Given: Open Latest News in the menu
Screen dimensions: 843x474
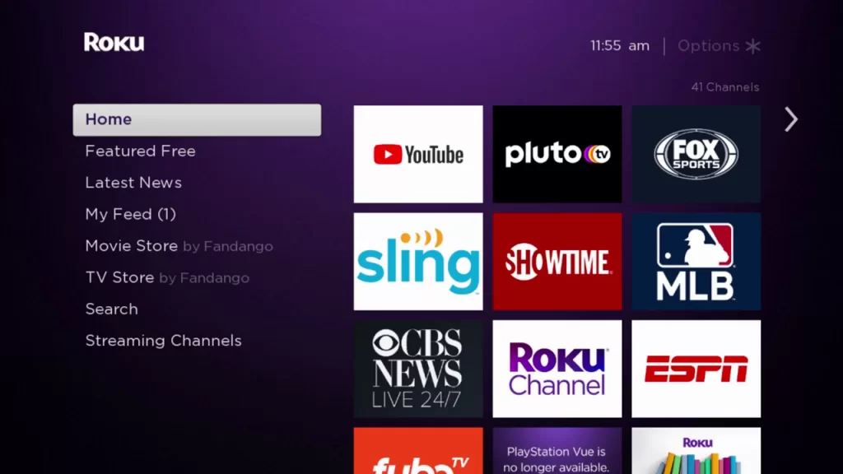Looking at the screenshot, I should tap(133, 183).
